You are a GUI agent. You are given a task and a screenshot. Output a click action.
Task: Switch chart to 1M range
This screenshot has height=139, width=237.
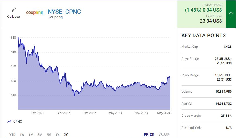tap(31, 135)
